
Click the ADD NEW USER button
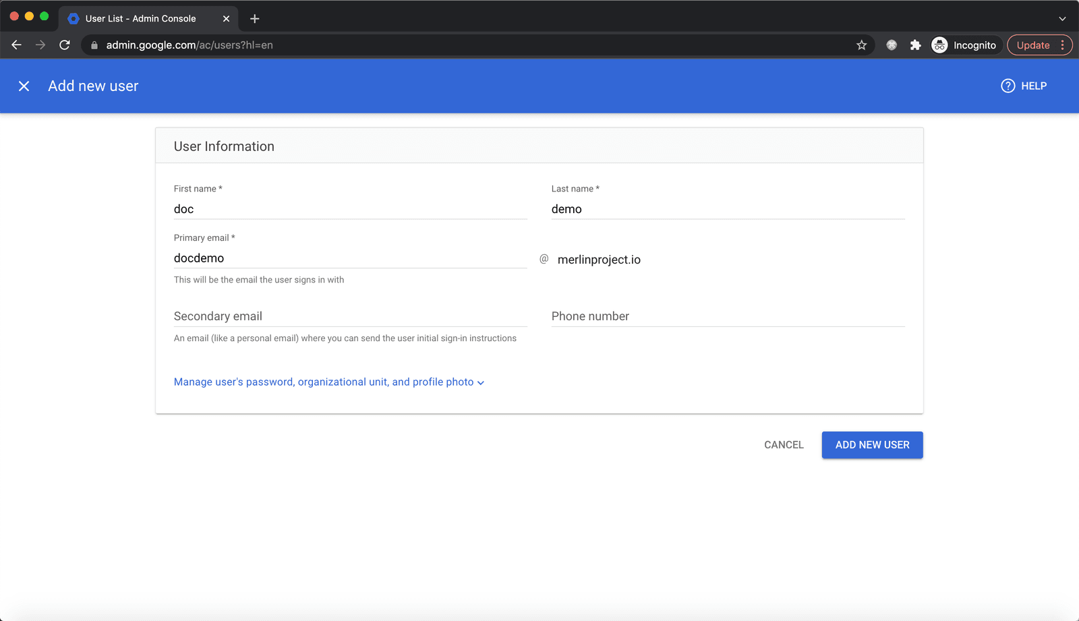tap(872, 445)
